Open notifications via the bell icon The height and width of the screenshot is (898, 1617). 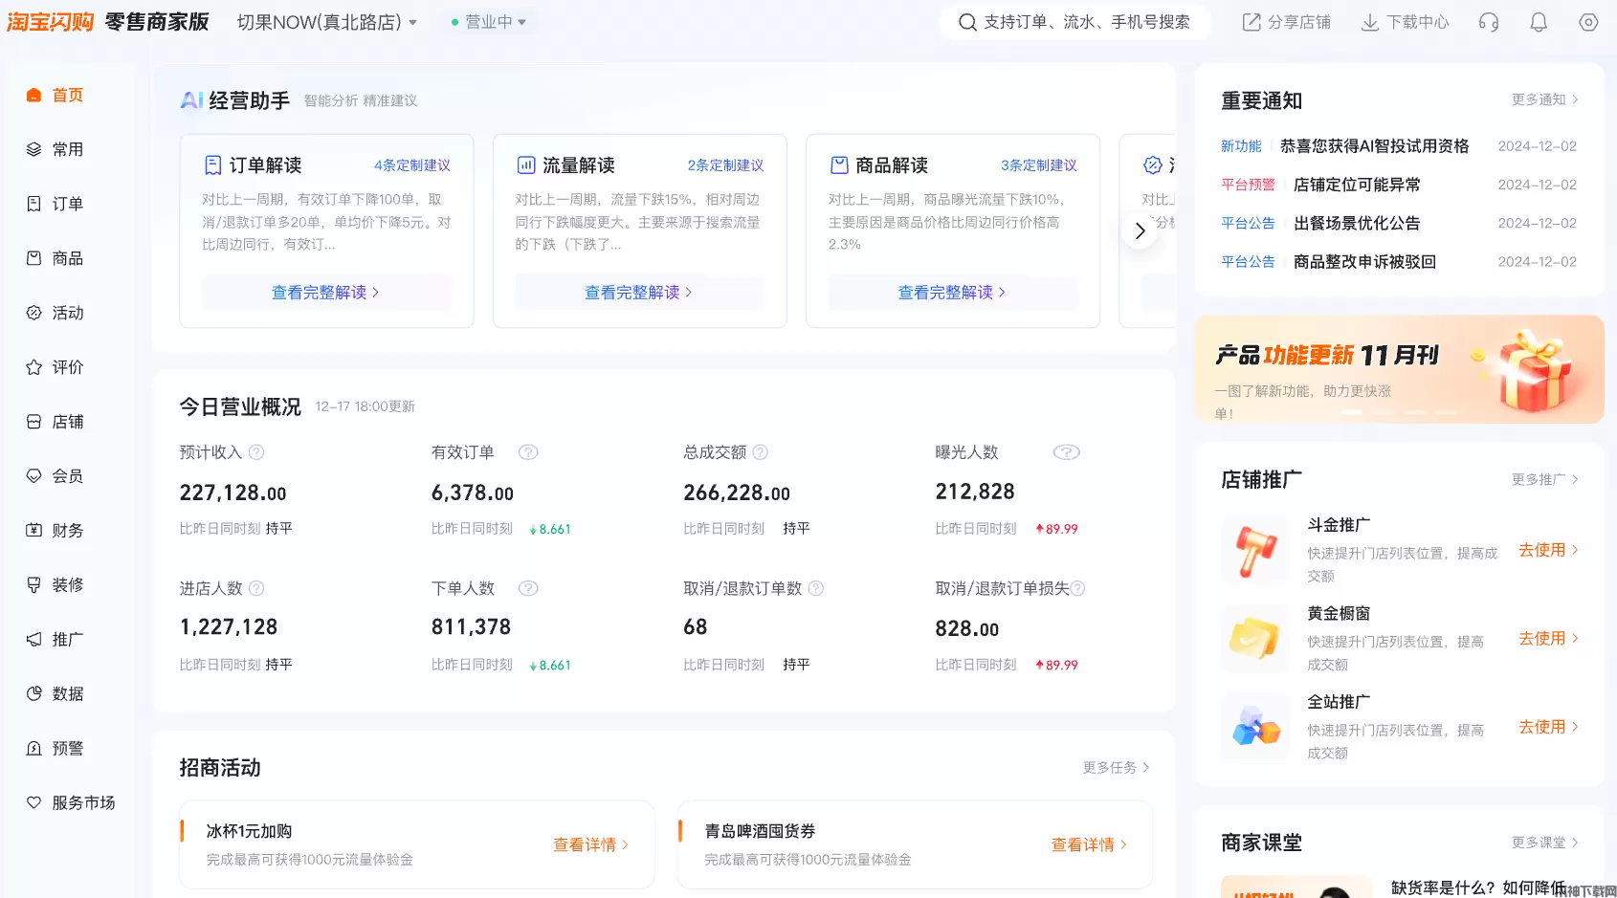(1539, 22)
